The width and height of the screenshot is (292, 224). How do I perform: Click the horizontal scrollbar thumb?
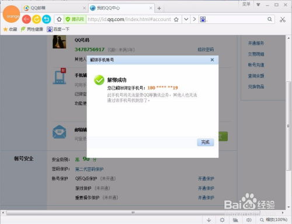(x=133, y=213)
